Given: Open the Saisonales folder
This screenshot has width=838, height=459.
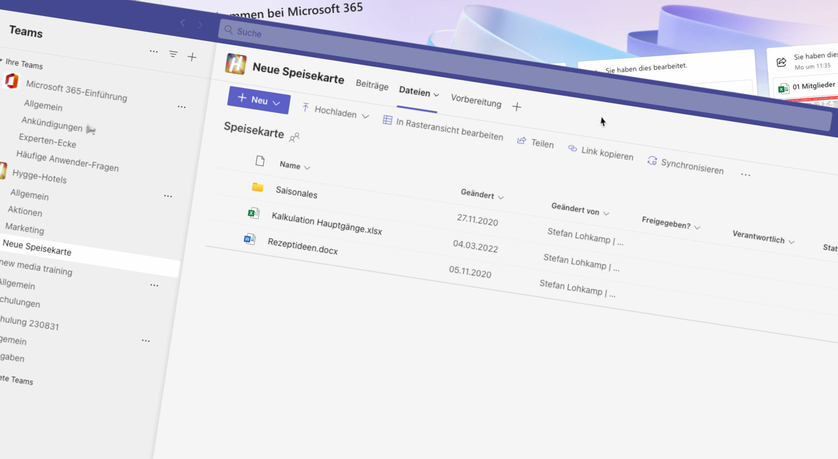Looking at the screenshot, I should (296, 192).
